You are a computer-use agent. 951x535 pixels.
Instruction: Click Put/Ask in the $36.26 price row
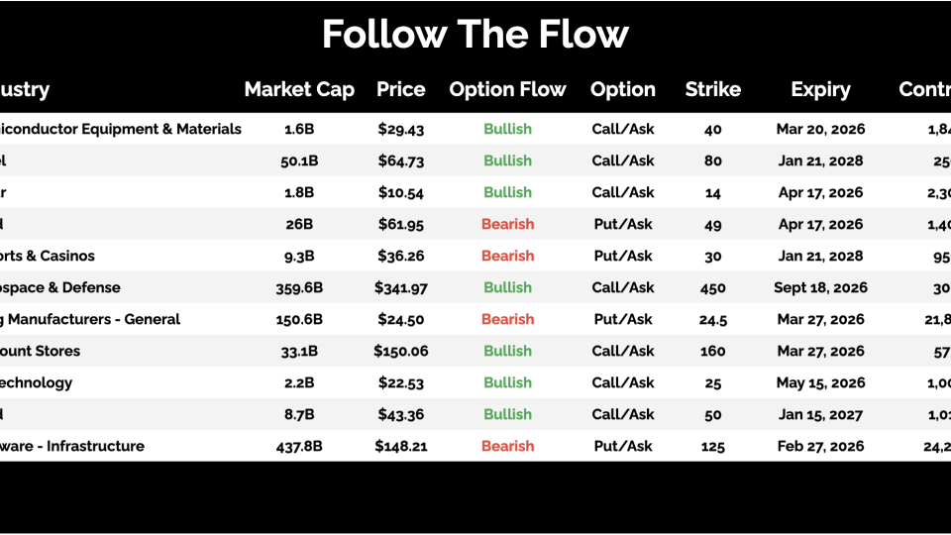[623, 256]
